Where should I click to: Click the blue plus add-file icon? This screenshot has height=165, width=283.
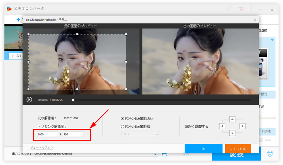18,19
